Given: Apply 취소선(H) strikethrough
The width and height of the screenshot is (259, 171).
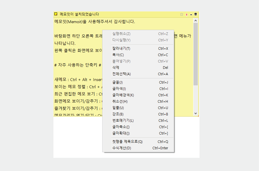Looking at the screenshot, I should click(138, 102).
